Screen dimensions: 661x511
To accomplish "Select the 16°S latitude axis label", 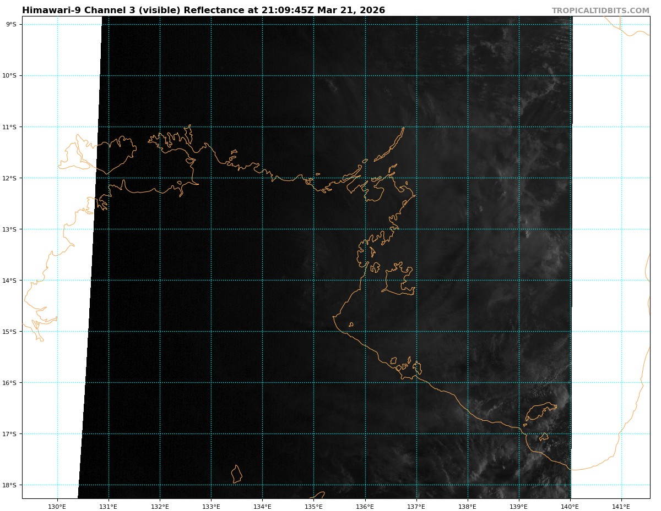I will pos(10,383).
